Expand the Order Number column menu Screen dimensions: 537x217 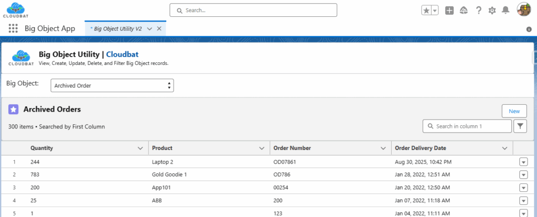coord(383,148)
